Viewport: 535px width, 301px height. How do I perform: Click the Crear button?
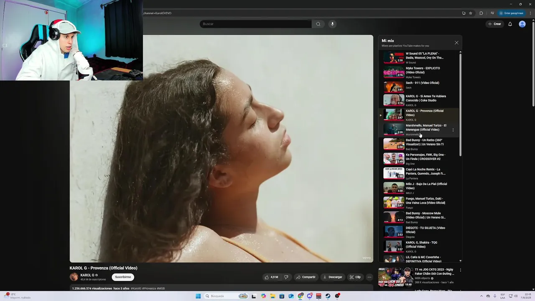pos(494,24)
